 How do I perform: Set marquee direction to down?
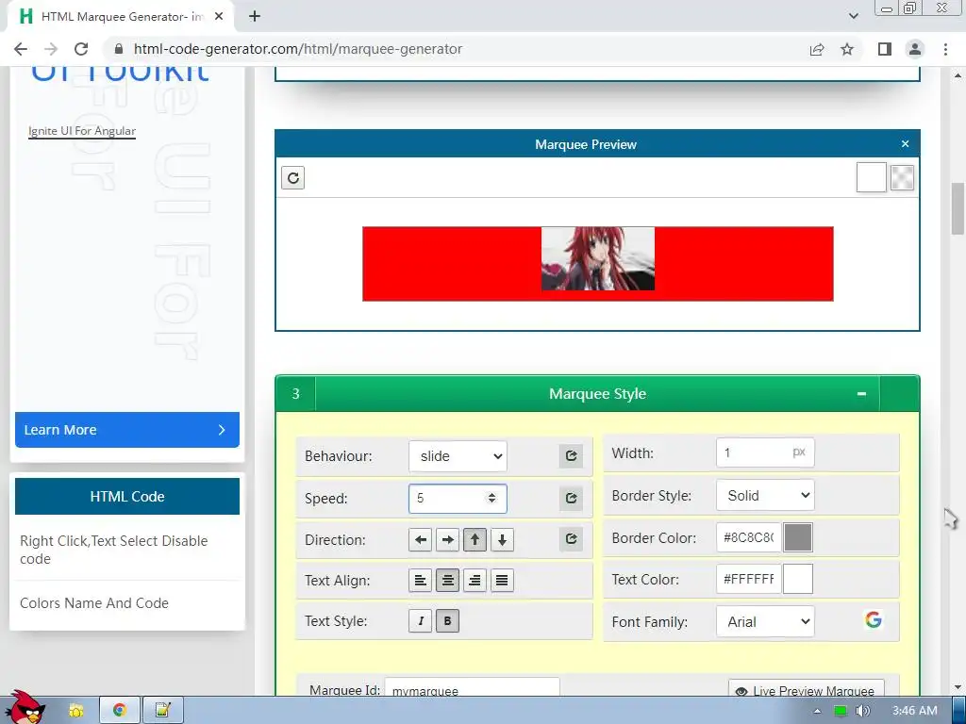point(502,540)
